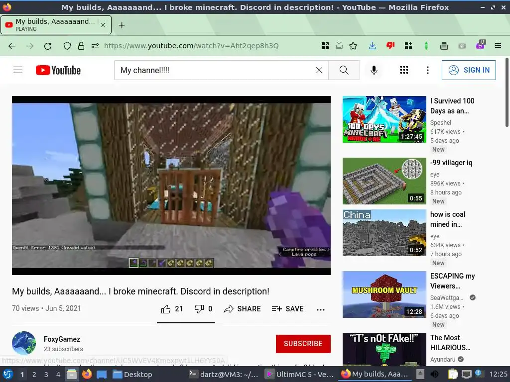Open the Firefox downloads arrow

pos(373,46)
